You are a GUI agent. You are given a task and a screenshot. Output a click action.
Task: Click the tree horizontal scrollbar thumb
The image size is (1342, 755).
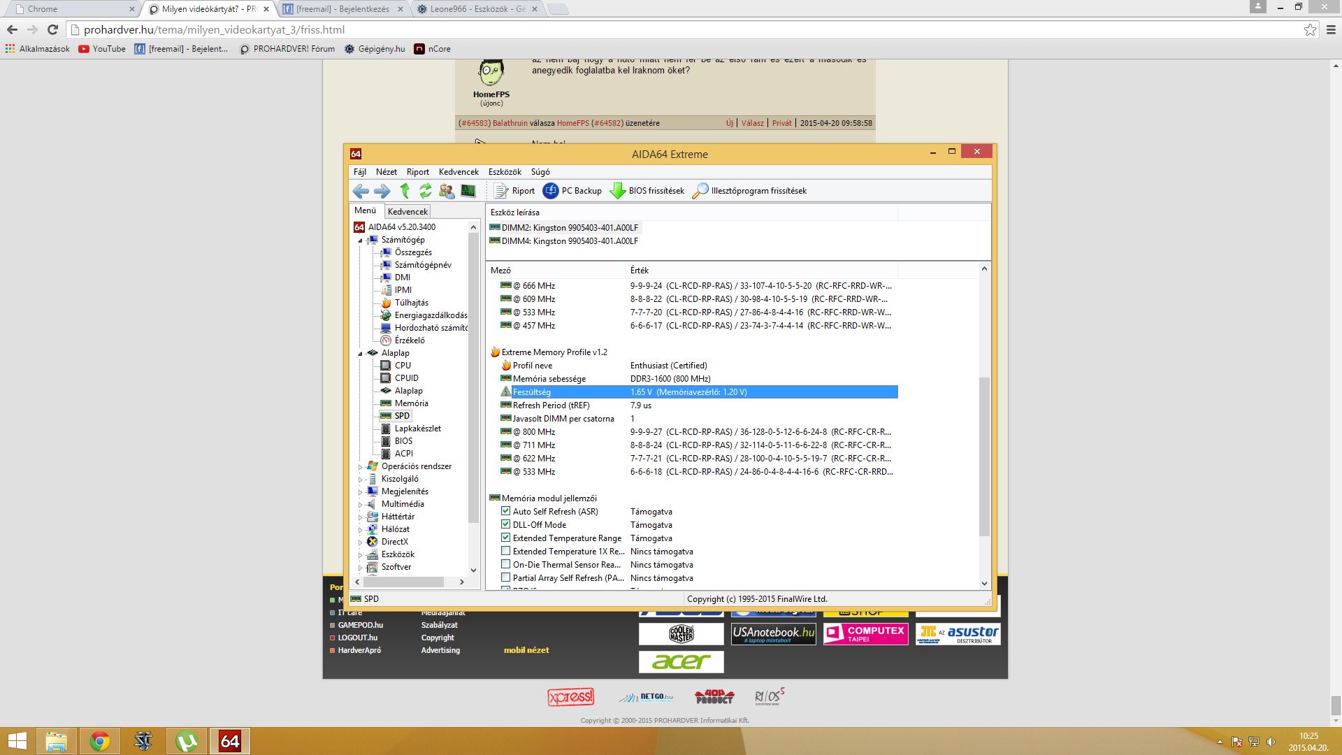403,582
